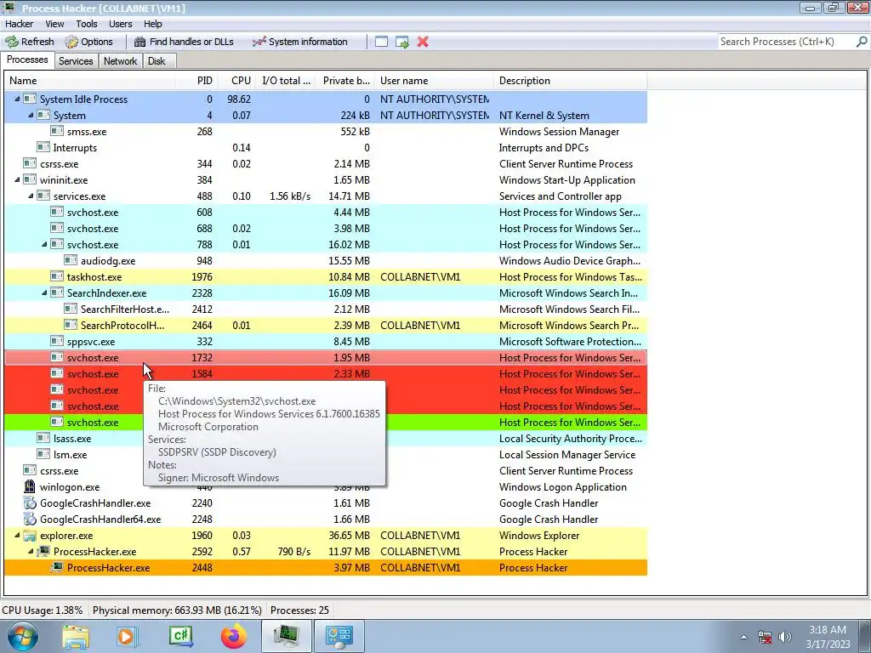Click the search magnifier icon
The image size is (871, 653).
[x=862, y=42]
